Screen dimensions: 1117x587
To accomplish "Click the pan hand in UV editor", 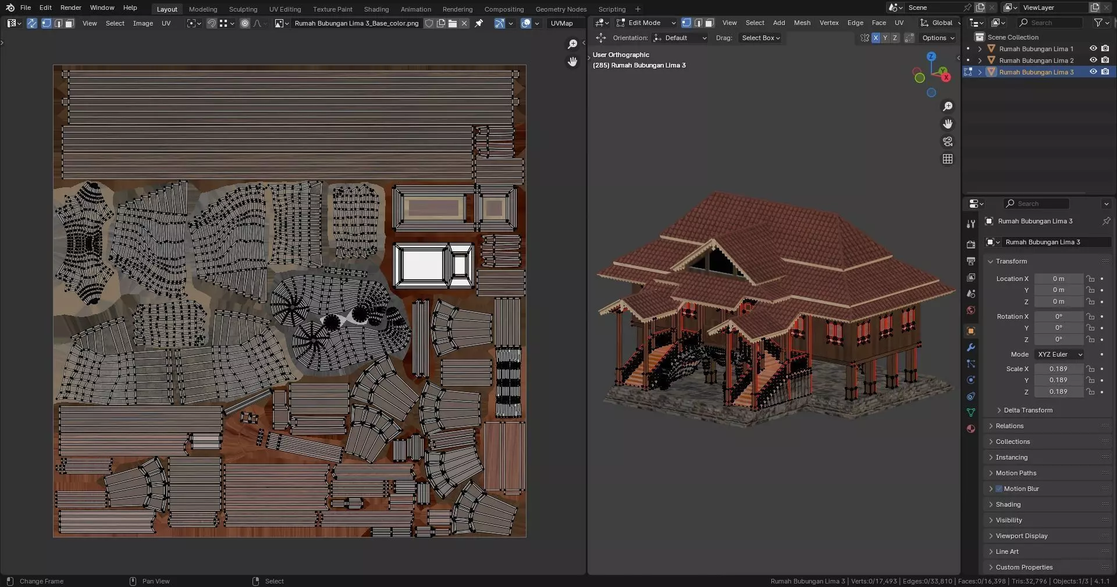I will point(572,62).
